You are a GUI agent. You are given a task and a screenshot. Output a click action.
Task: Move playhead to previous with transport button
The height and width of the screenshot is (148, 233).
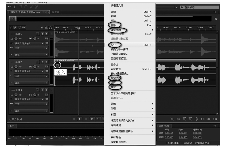(92, 119)
